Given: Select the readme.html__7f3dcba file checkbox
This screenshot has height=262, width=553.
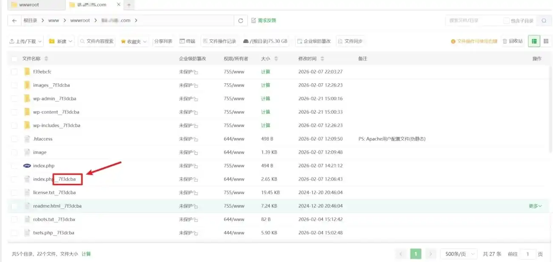Looking at the screenshot, I should pyautogui.click(x=15, y=206).
